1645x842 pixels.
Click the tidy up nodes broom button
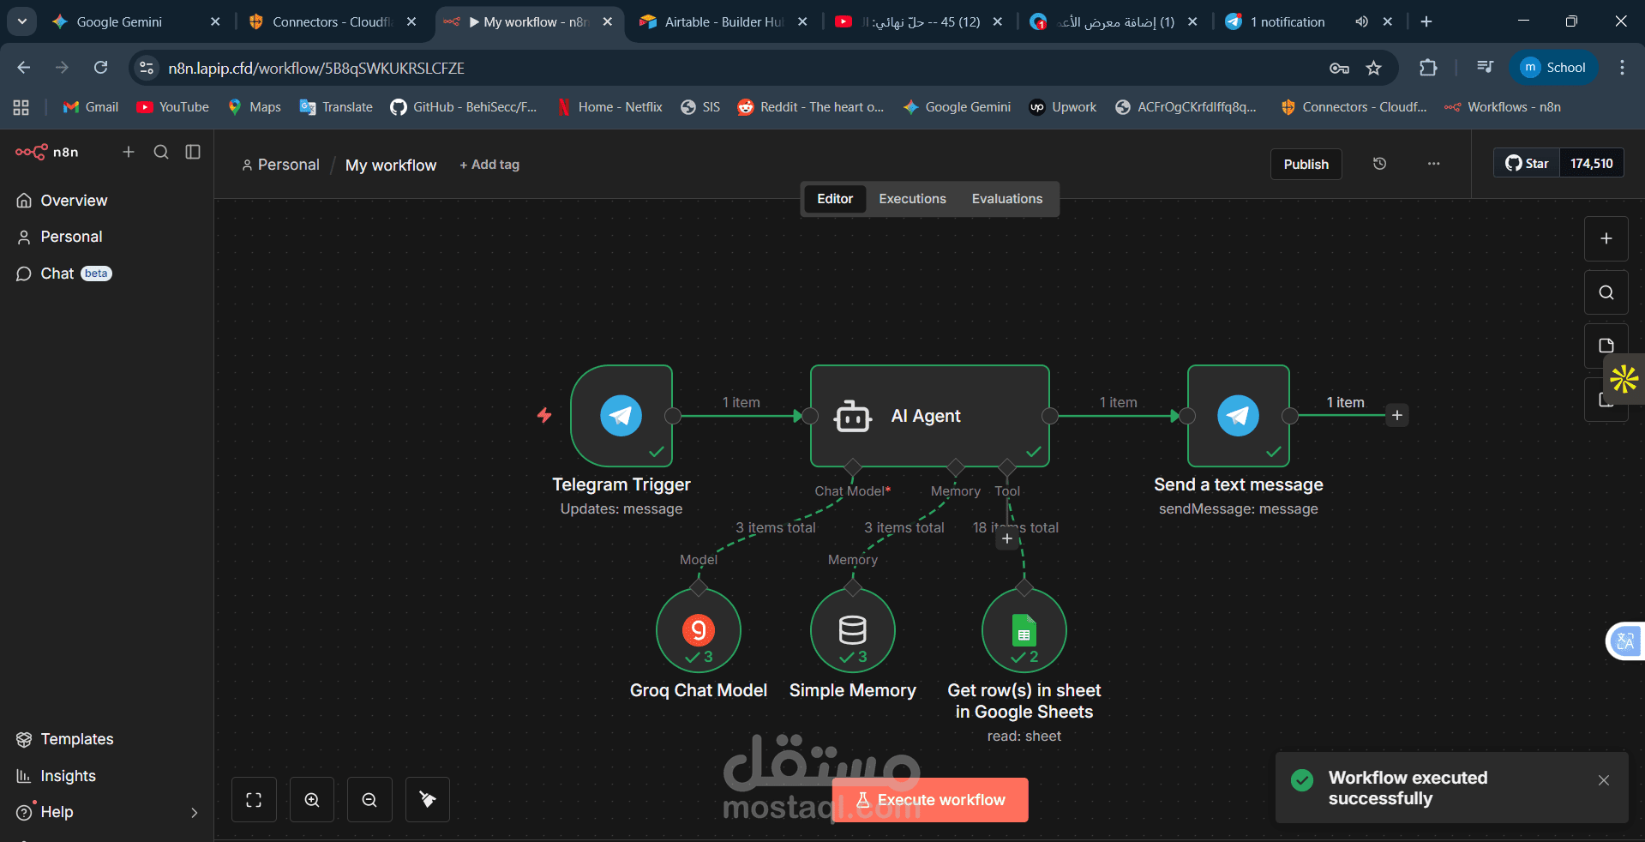[428, 800]
